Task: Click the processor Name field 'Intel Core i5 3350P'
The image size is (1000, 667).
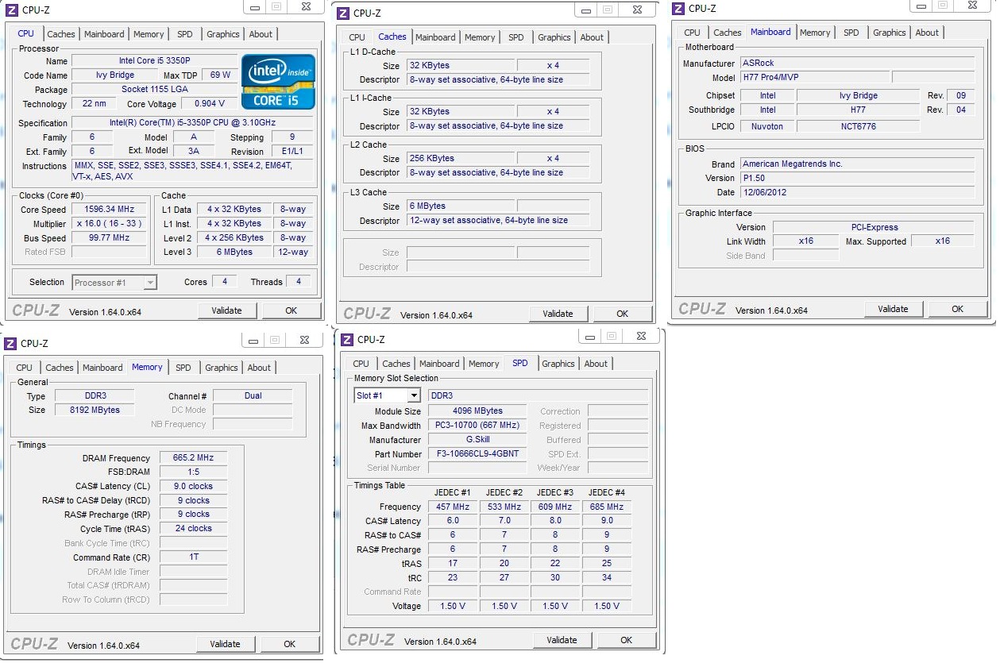Action: pyautogui.click(x=154, y=60)
